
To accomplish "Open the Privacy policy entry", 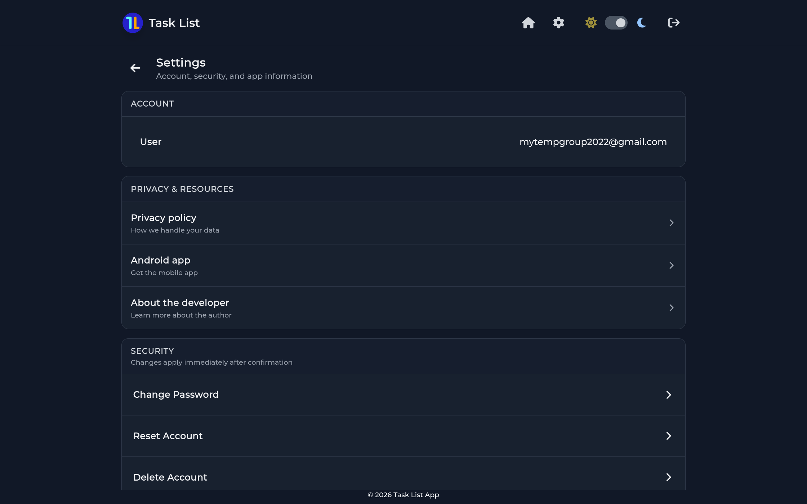I will tap(403, 223).
